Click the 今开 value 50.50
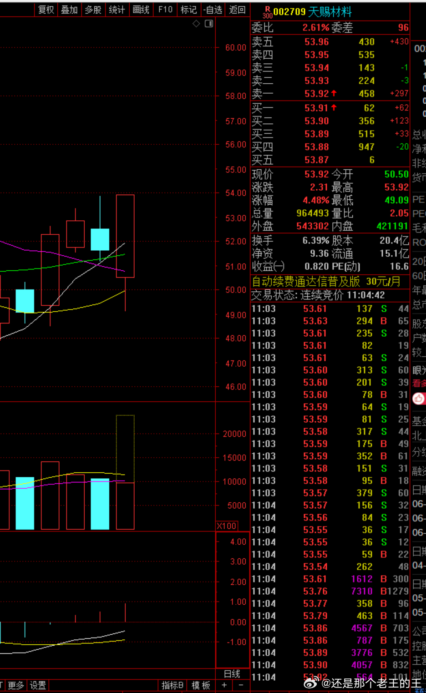The height and width of the screenshot is (693, 426). 396,174
